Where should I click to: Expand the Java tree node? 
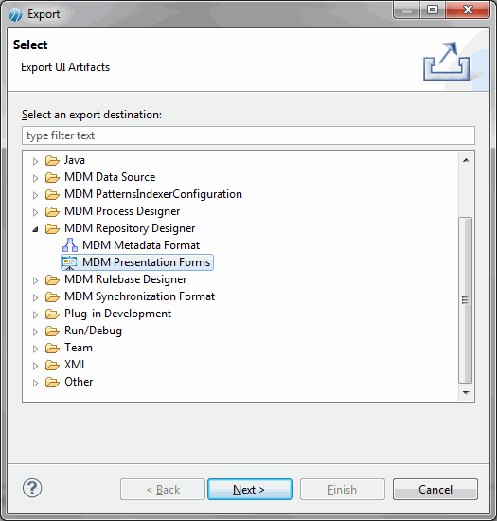click(x=35, y=161)
